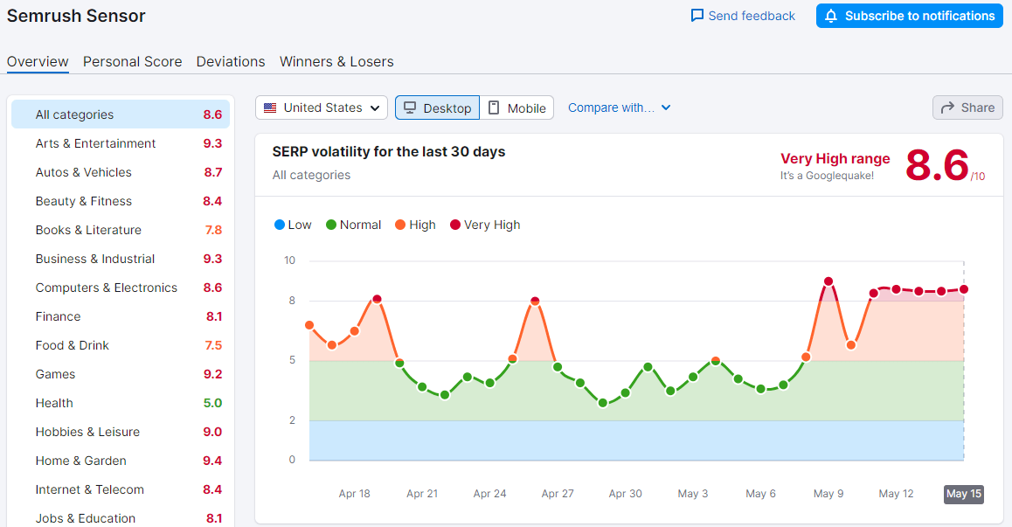Open Jobs & Education category
The height and width of the screenshot is (527, 1012).
click(x=121, y=518)
